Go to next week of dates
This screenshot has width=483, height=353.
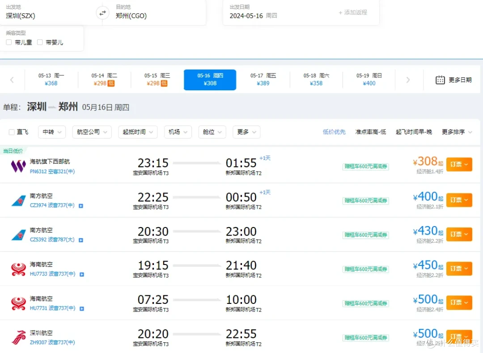pos(408,80)
